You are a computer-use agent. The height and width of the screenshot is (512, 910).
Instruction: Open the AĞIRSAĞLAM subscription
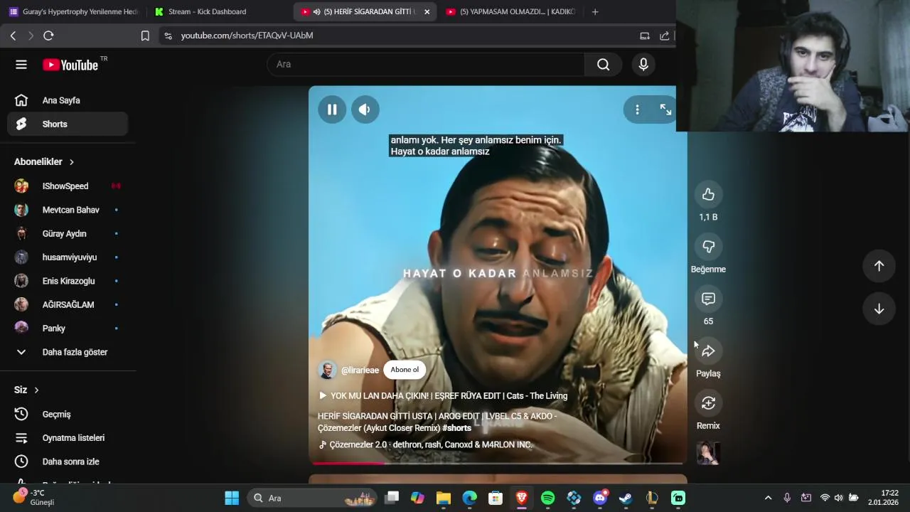pos(68,304)
